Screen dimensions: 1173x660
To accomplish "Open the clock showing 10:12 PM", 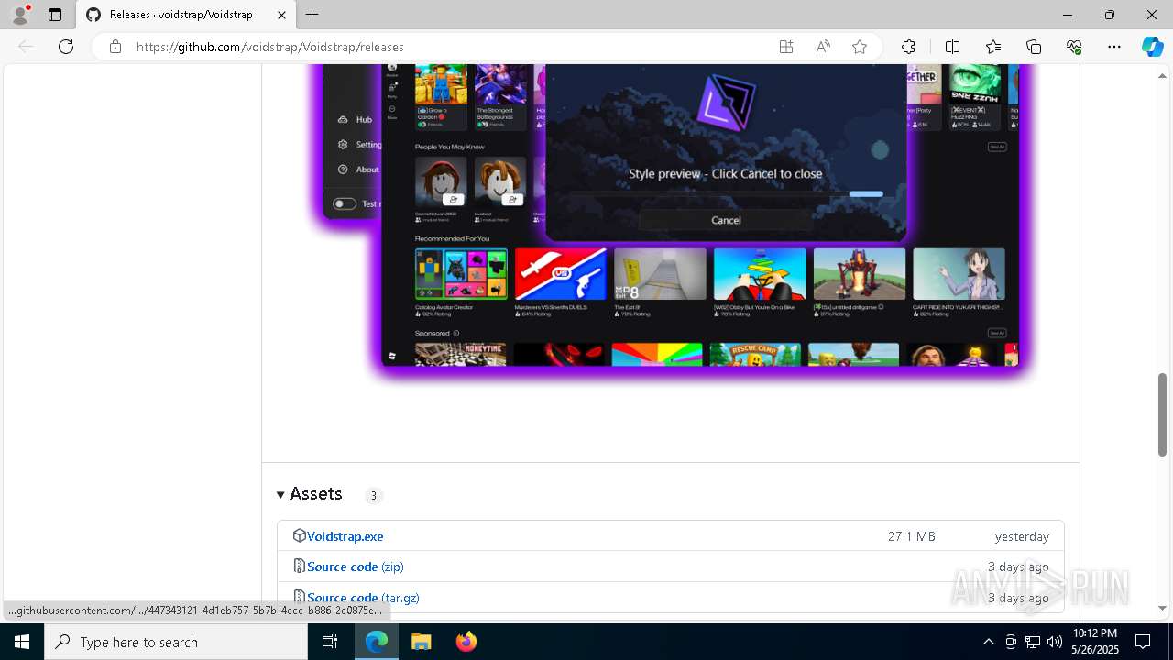I will (x=1094, y=642).
